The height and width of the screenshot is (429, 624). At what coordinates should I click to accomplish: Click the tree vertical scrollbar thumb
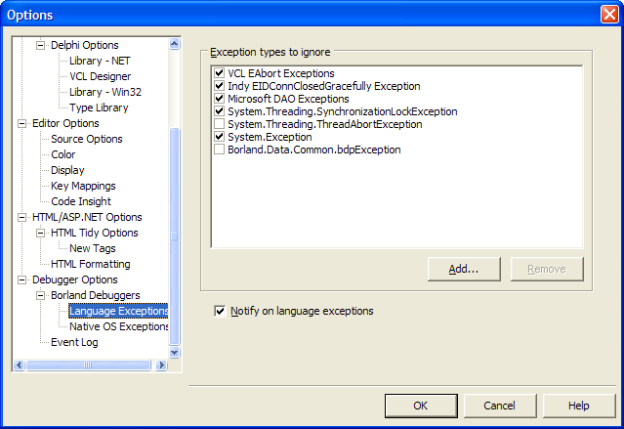[174, 236]
